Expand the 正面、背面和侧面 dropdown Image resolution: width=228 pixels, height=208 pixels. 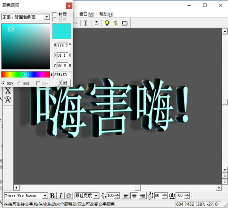click(x=47, y=17)
